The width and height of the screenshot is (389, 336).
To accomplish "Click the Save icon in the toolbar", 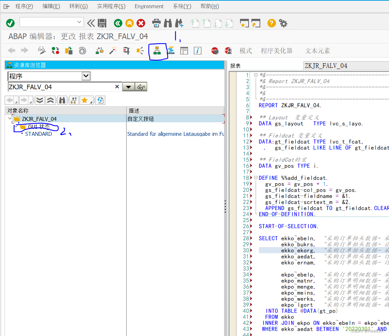I will coord(103,23).
